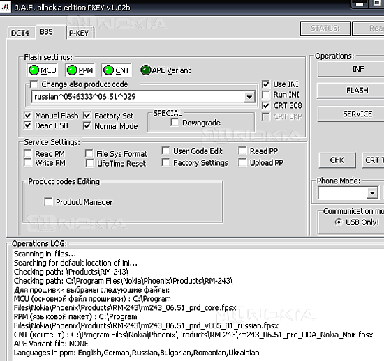Uncheck the Dead USB checkbox
The image size is (384, 361).
pyautogui.click(x=28, y=125)
